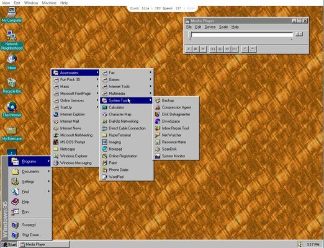Click the Stop button in Media Player

[x=196, y=49]
